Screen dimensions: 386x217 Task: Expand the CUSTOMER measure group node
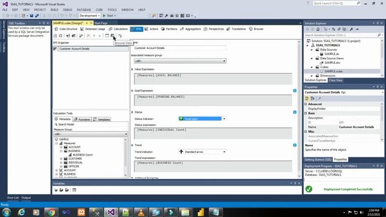point(61,159)
